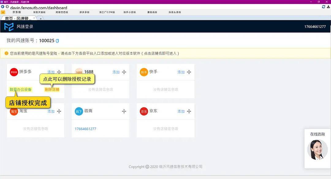
Task: Click the orange 快手 platform logo
Action: click(144, 72)
